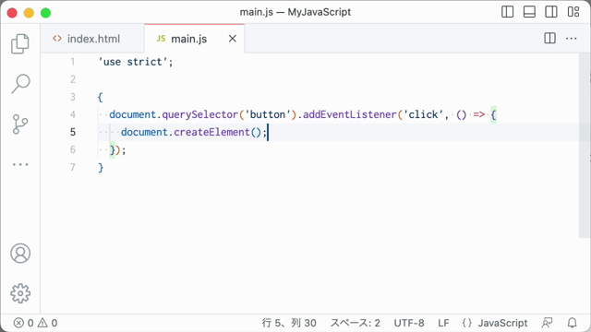Show additional views ellipsis in activity bar
The height and width of the screenshot is (332, 591).
[20, 164]
